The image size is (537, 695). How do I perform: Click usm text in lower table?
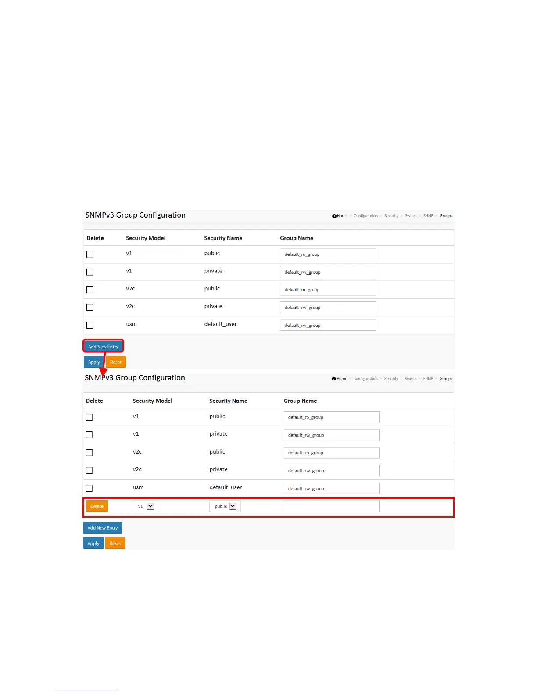point(138,487)
